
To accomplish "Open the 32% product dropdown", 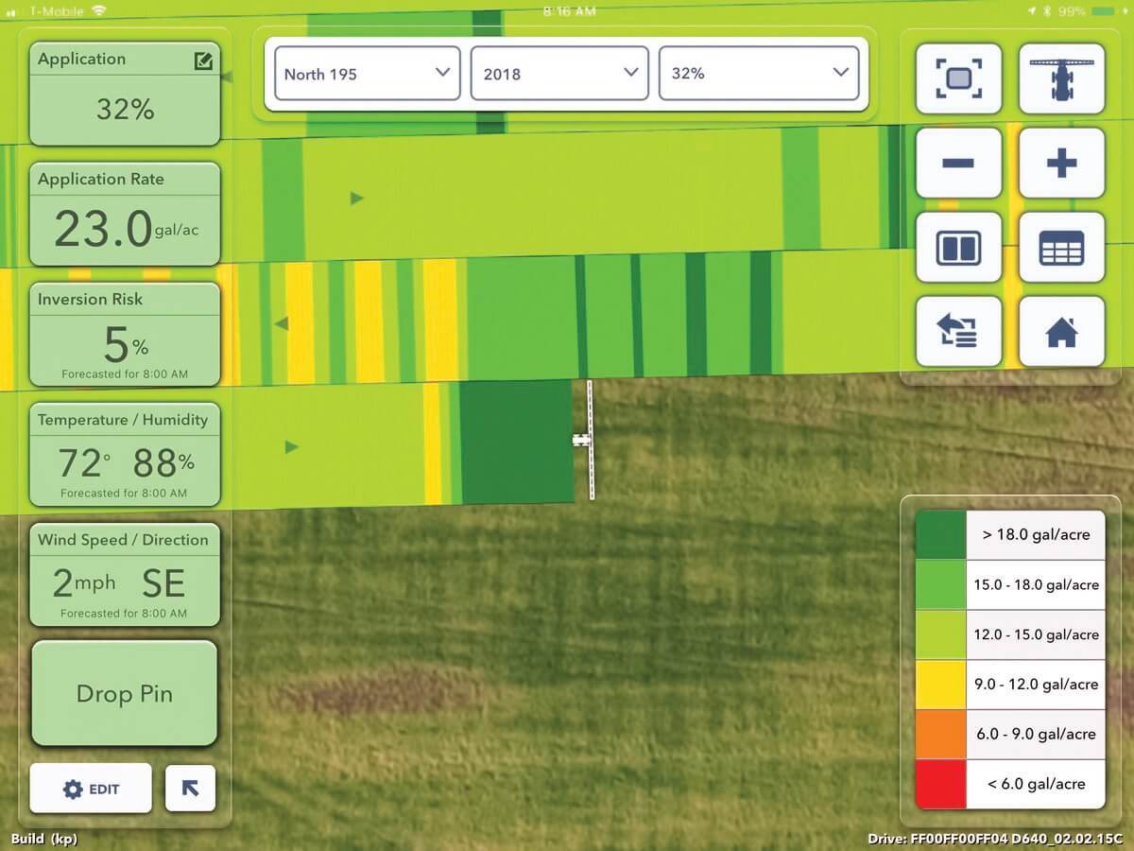I will pyautogui.click(x=758, y=73).
